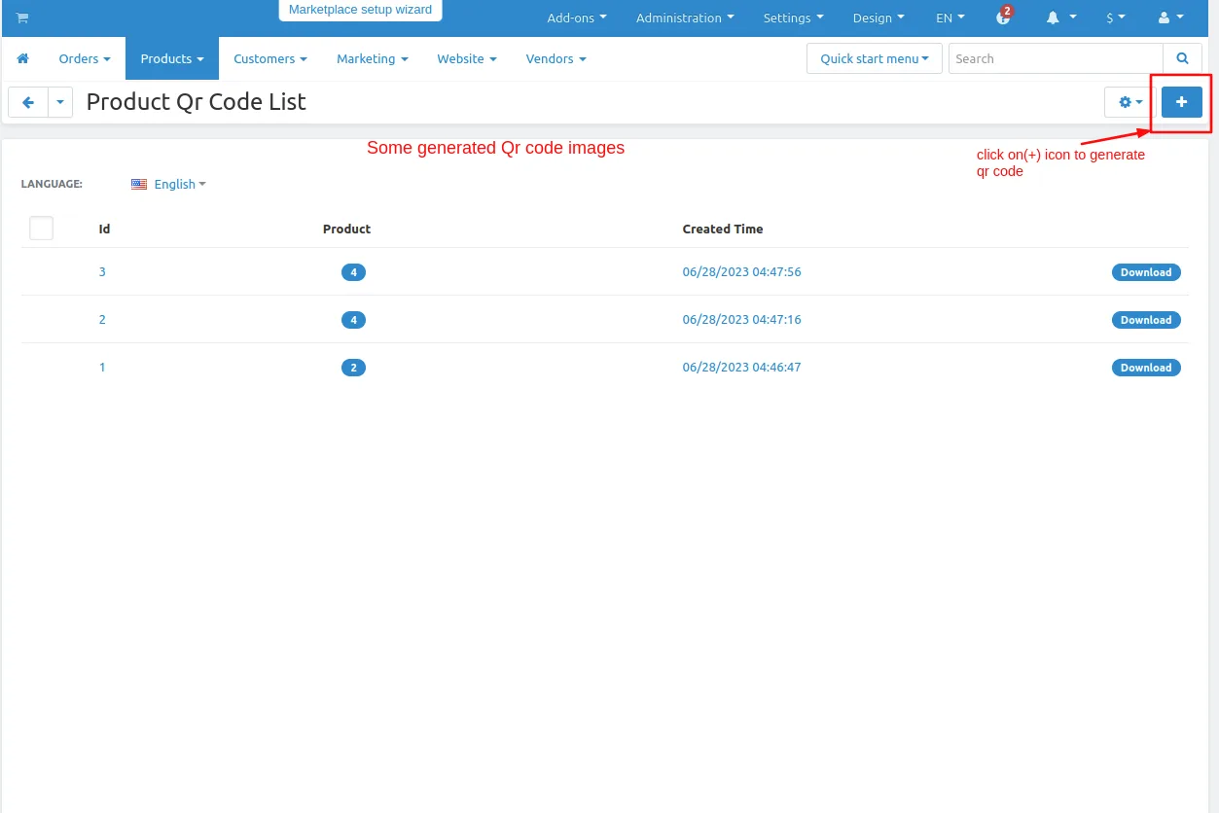
Task: Open the Add-ons menu
Action: click(576, 18)
